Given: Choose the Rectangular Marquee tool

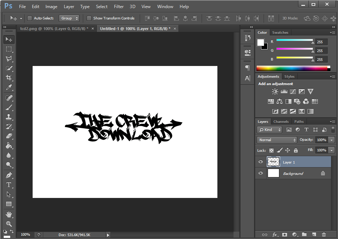Looking at the screenshot, I should click(9, 49).
